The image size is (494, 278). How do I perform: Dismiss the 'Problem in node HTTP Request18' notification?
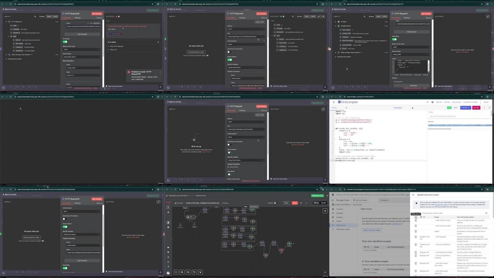coord(160,72)
